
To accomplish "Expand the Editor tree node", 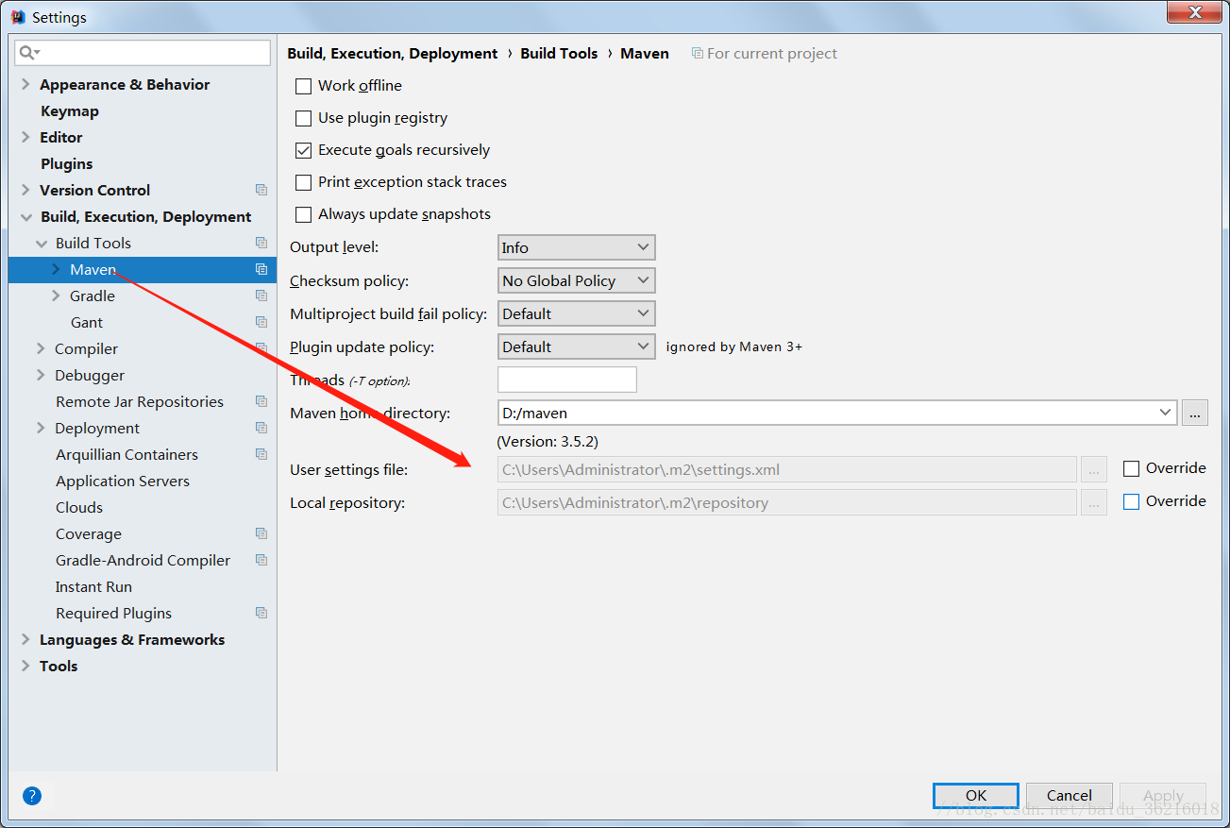I will click(x=25, y=137).
